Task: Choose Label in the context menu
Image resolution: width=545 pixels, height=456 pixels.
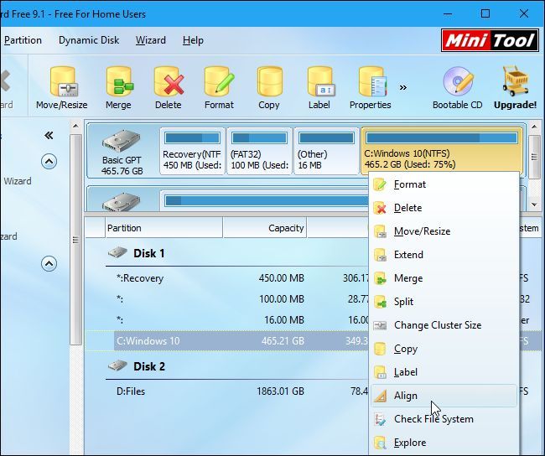Action: [x=444, y=372]
